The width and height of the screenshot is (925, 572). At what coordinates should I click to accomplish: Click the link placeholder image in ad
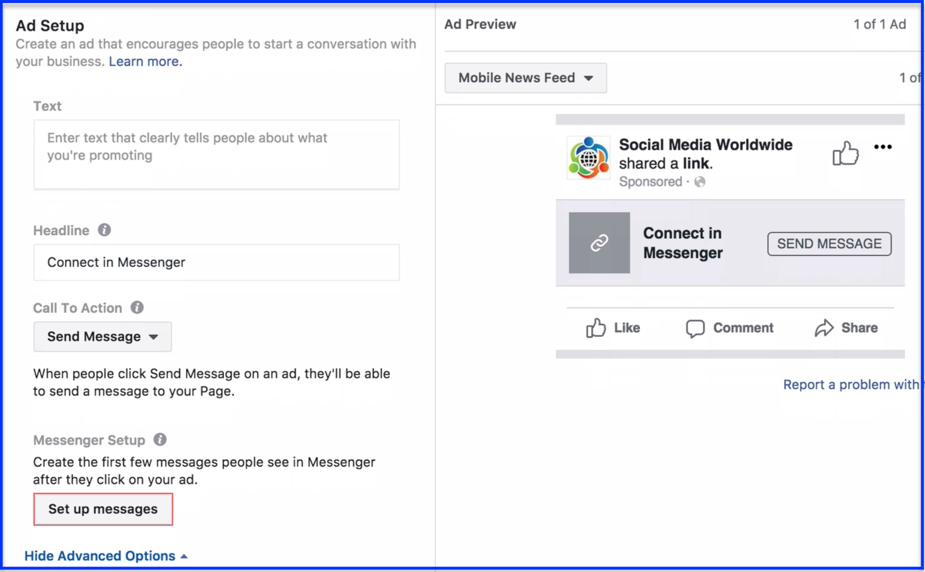point(599,243)
